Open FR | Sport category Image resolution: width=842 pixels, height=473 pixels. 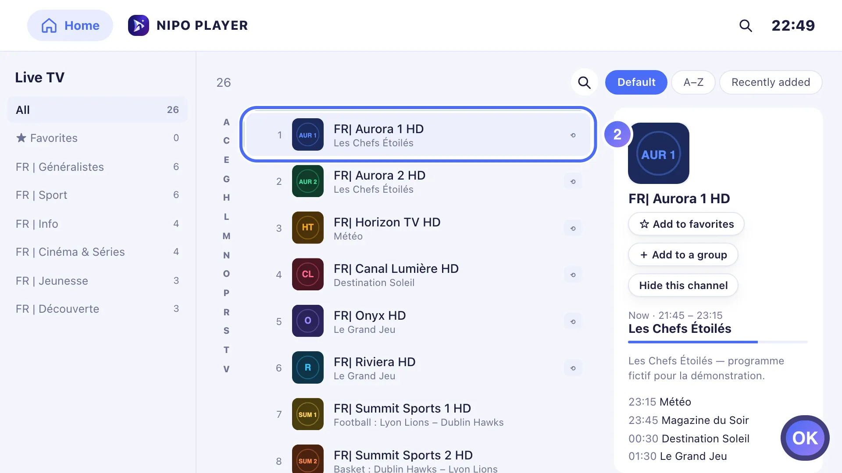97,195
